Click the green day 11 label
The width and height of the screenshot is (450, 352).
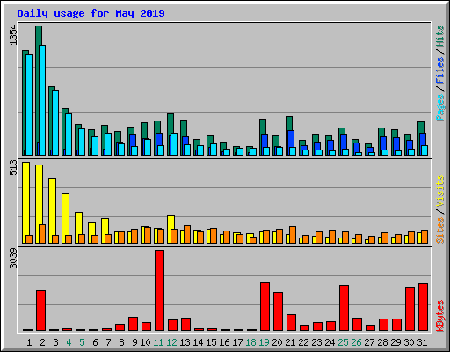(158, 342)
